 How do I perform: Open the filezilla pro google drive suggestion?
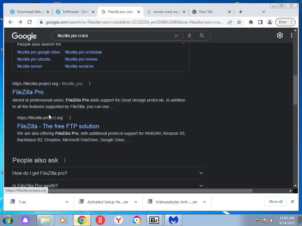coord(39,52)
